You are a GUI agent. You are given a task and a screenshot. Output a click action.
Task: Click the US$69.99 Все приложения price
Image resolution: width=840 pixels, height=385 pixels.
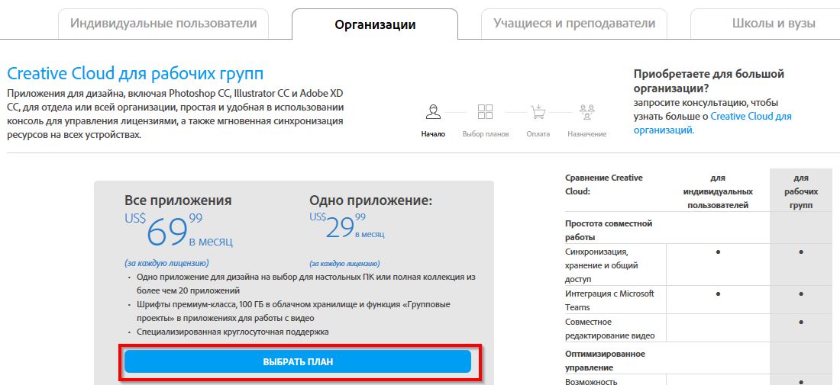[179, 229]
